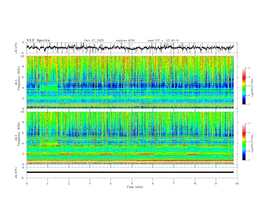Click the '-3' tick on ch.1 color bar
Viewport: 267px width, 206px height.
pos(248,68)
